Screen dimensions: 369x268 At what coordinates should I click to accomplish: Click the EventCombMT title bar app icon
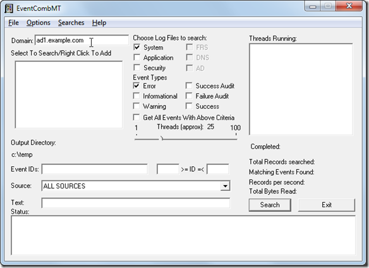point(9,8)
